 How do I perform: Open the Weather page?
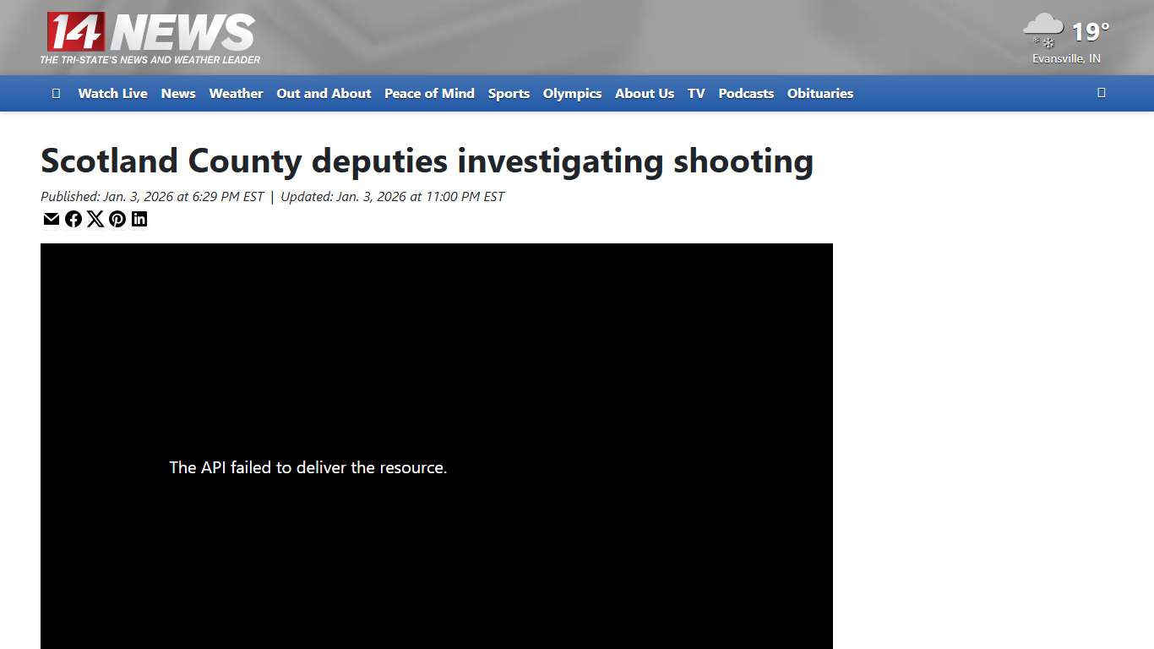tap(236, 94)
